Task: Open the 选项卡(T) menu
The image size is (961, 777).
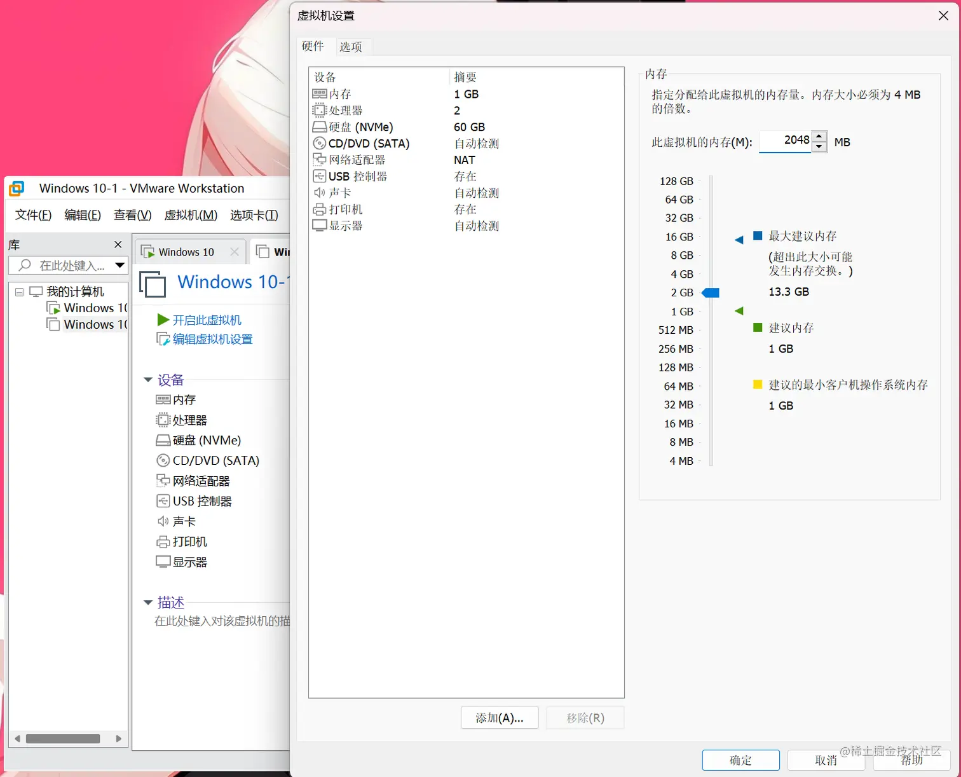Action: coord(254,215)
